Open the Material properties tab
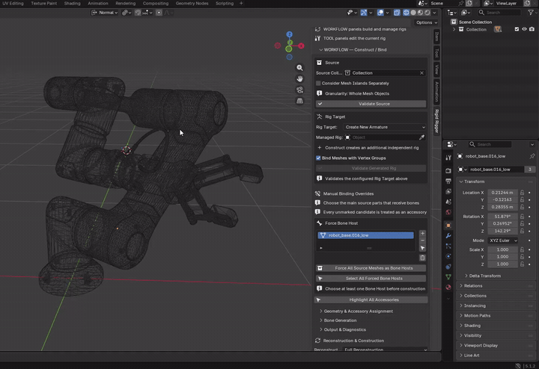 (x=448, y=287)
